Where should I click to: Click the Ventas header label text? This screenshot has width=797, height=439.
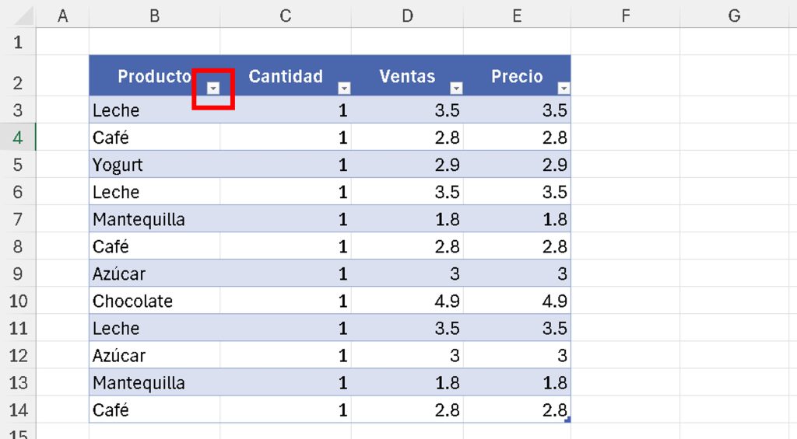[x=407, y=76]
